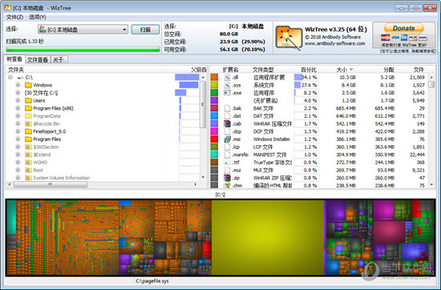The width and height of the screenshot is (441, 290).
Task: Click the .zip WinRAR archive icon
Action: click(227, 178)
